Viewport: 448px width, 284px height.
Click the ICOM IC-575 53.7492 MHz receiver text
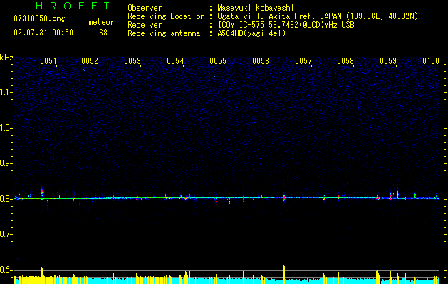click(286, 25)
